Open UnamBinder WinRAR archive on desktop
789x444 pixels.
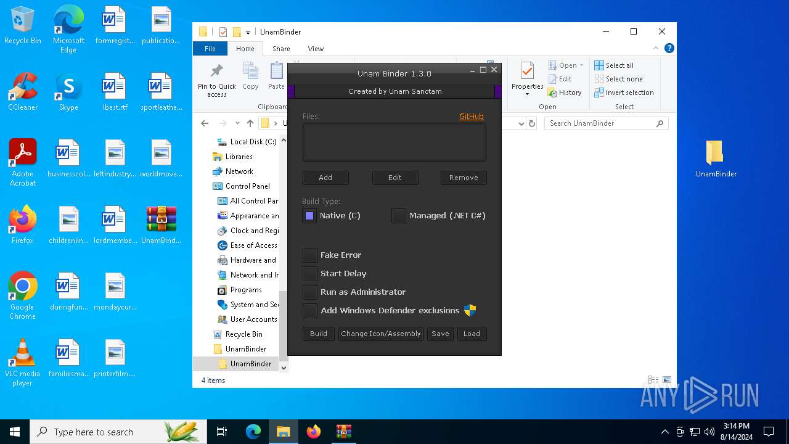click(161, 224)
